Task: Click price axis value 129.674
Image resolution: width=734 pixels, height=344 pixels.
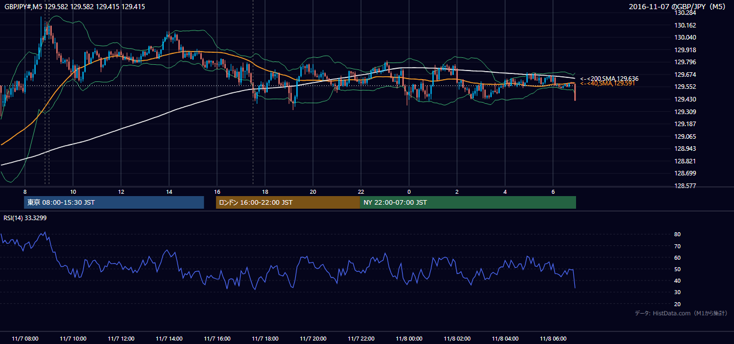Action: pos(685,75)
